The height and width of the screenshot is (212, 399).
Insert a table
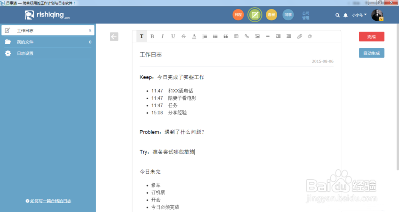pyautogui.click(x=236, y=36)
